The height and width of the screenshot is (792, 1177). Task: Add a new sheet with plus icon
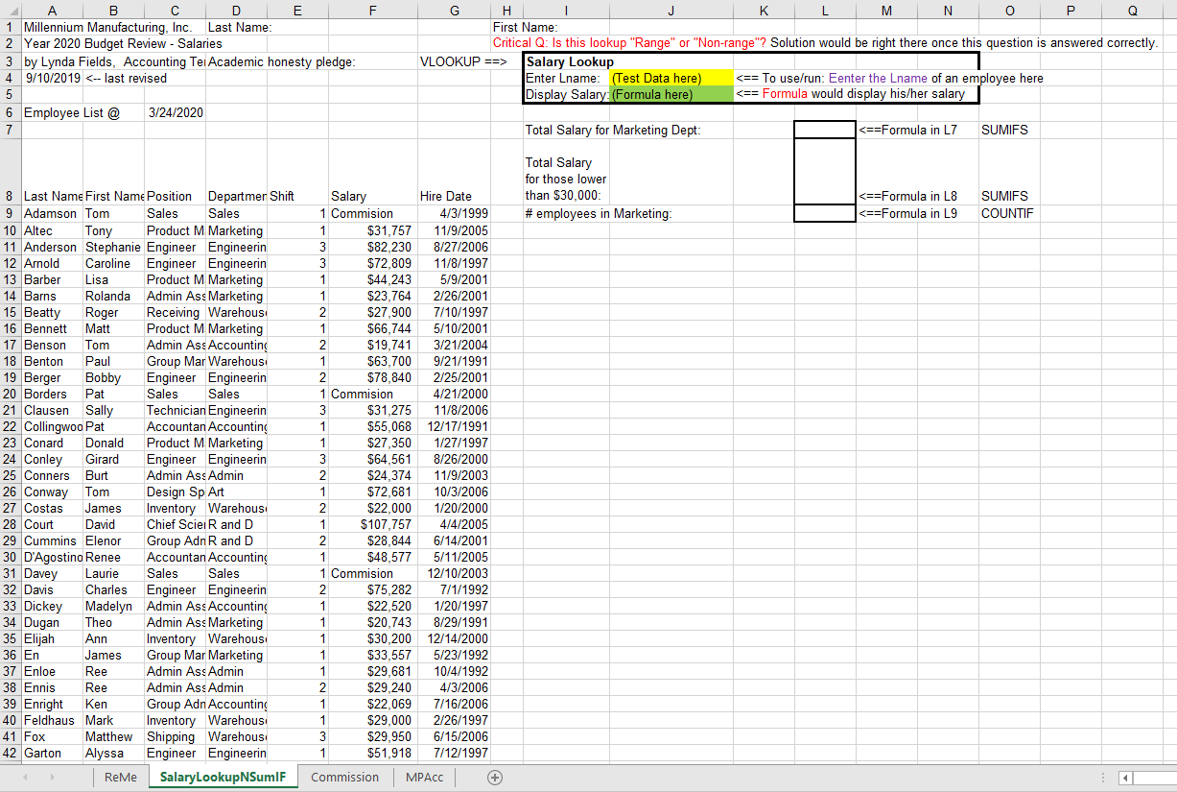point(495,778)
